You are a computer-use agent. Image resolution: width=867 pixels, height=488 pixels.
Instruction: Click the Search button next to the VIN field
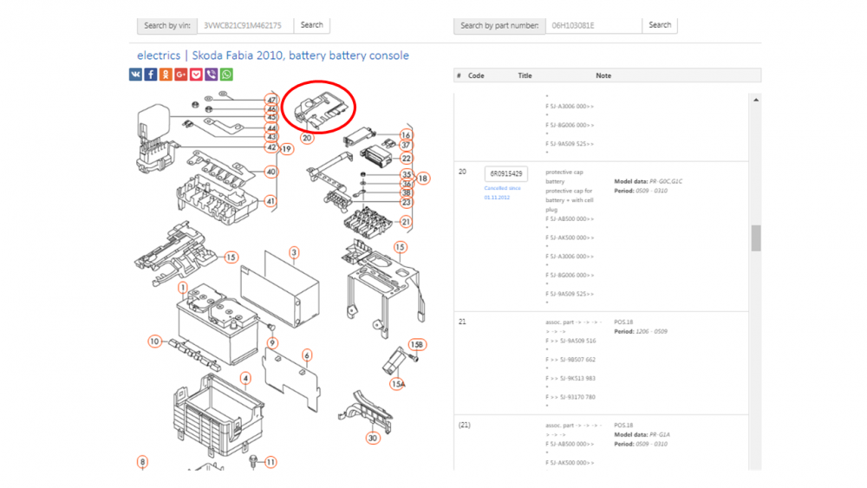pyautogui.click(x=312, y=25)
